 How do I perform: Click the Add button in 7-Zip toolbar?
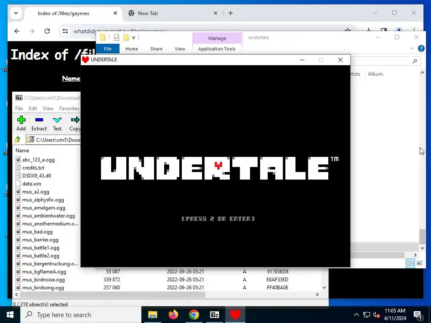pyautogui.click(x=21, y=123)
